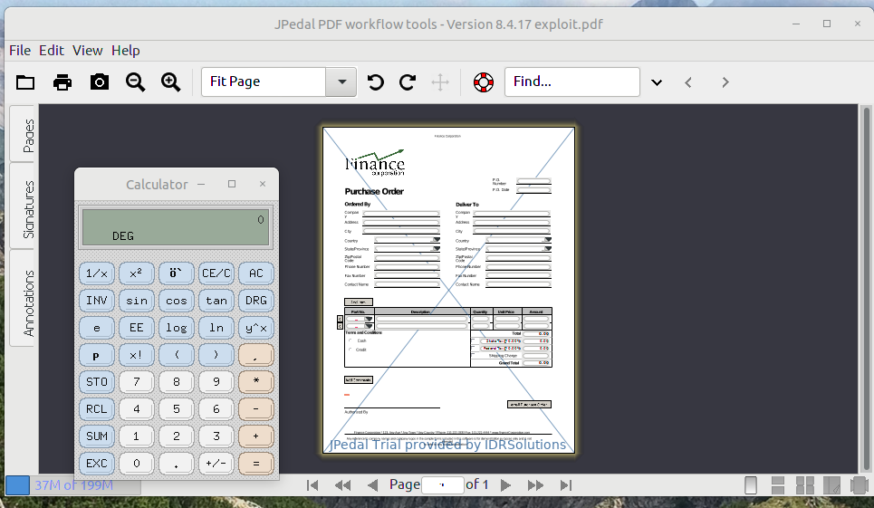Click calculator digit 7 button
Screen dimensions: 874x508
click(x=137, y=381)
